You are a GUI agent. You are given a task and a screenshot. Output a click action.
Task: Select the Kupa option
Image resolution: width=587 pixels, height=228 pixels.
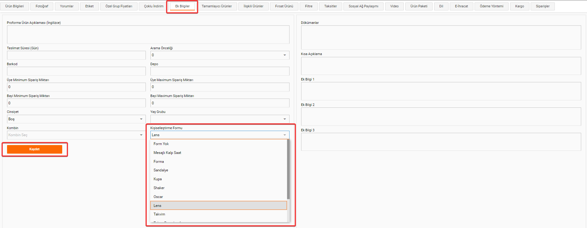click(218, 179)
